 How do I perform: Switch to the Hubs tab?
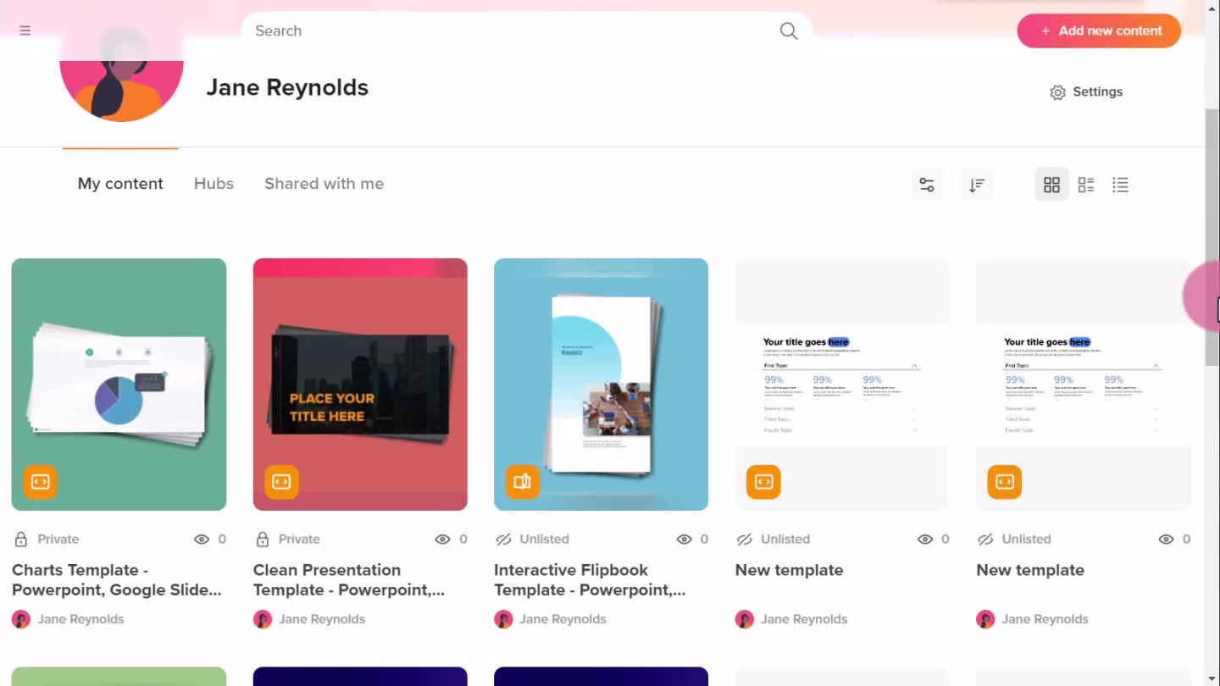tap(213, 184)
